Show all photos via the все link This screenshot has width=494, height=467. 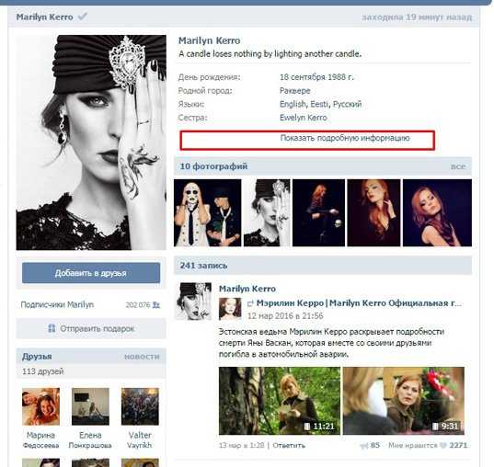tap(458, 166)
